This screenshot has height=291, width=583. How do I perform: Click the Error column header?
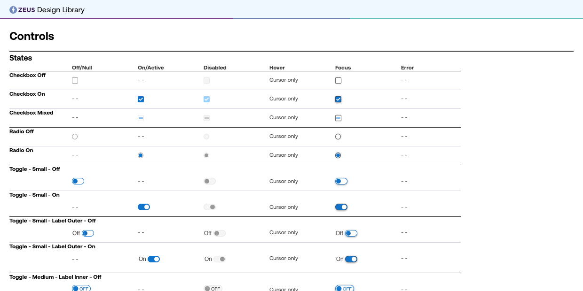pos(407,68)
